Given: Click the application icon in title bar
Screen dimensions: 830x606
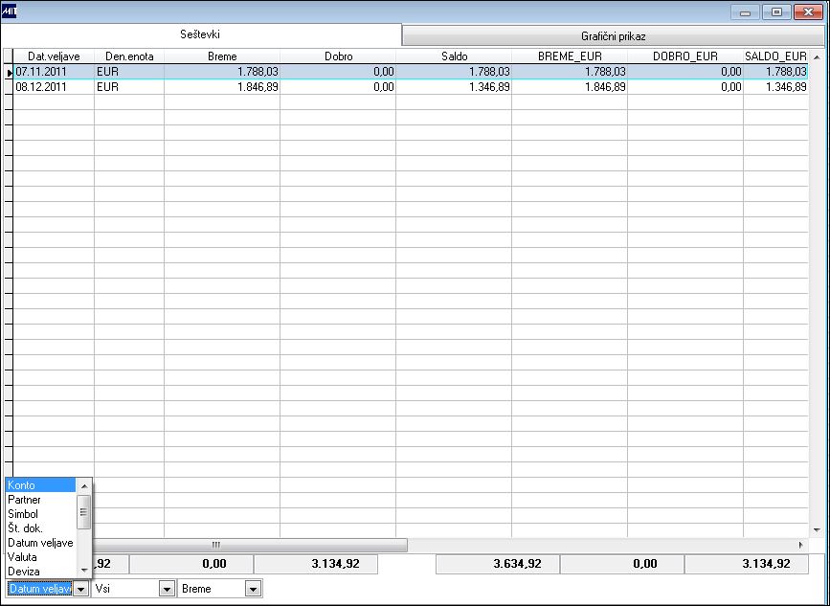Looking at the screenshot, I should [10, 11].
